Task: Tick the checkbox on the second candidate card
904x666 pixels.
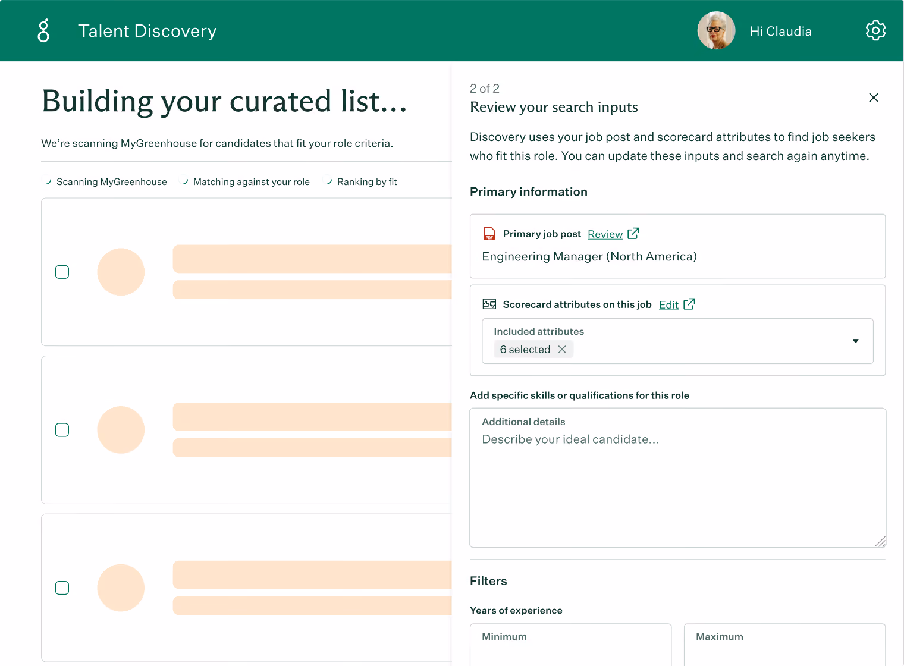Action: [x=62, y=430]
